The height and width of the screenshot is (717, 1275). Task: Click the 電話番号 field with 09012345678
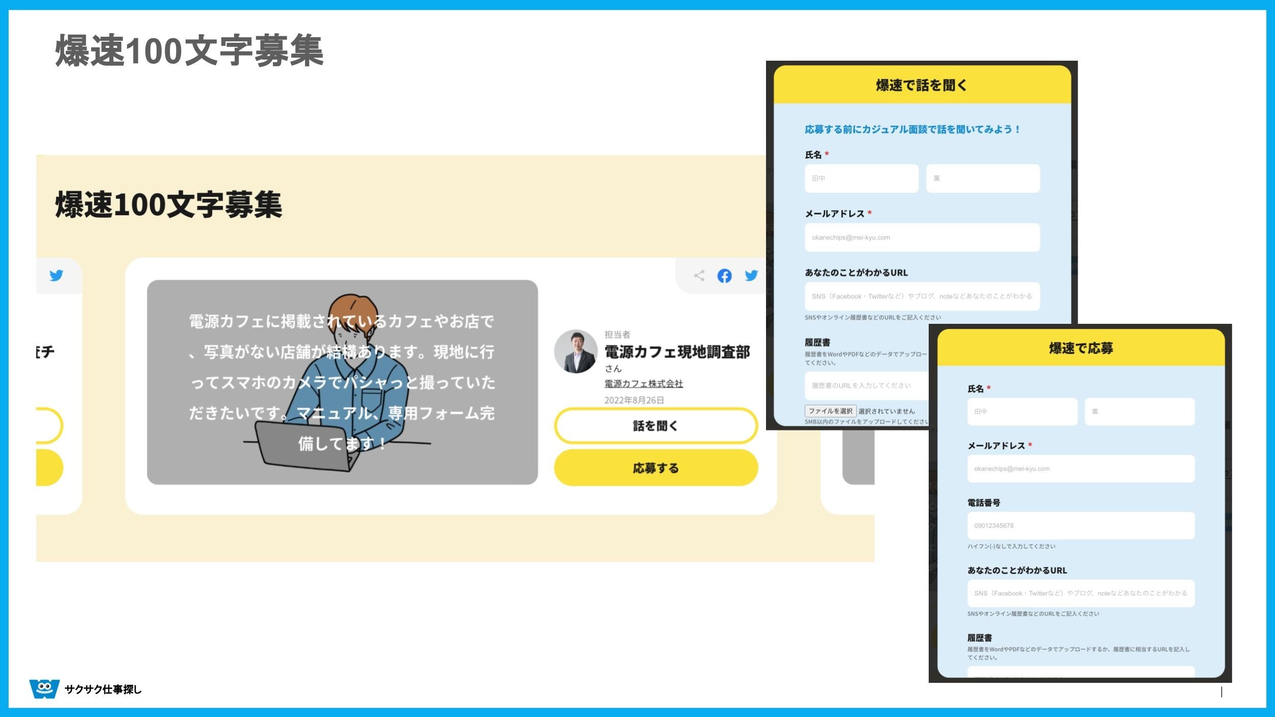(x=1081, y=526)
